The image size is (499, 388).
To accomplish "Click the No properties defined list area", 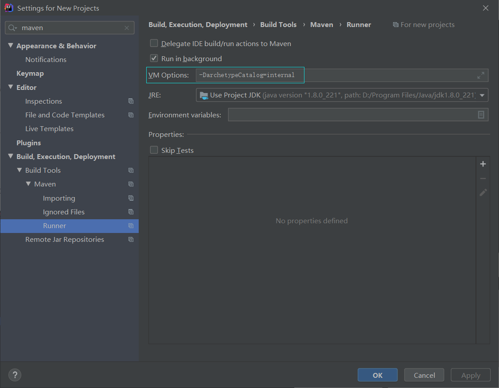I will [312, 250].
